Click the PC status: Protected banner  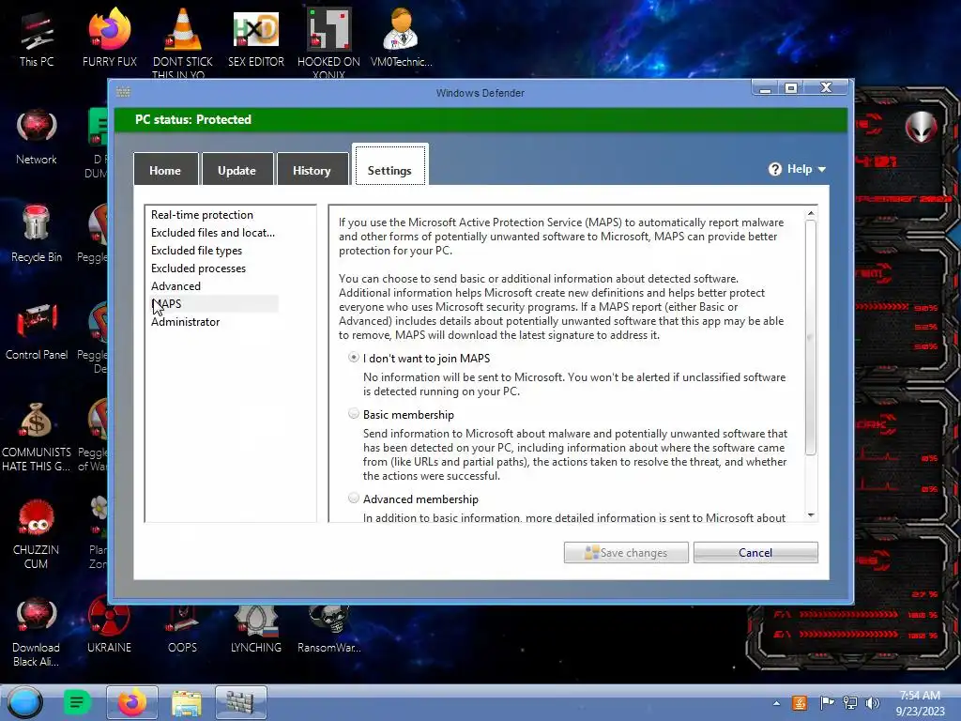480,119
